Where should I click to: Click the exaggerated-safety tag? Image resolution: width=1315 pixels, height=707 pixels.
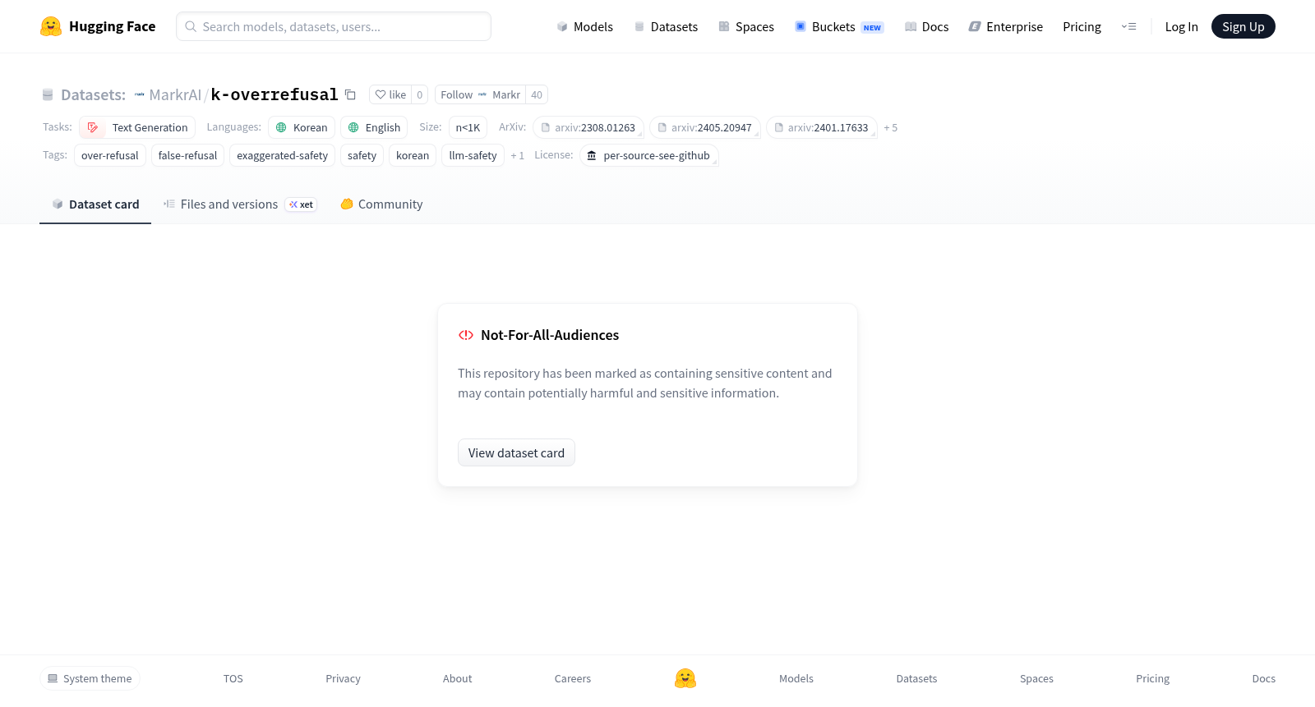pos(282,155)
